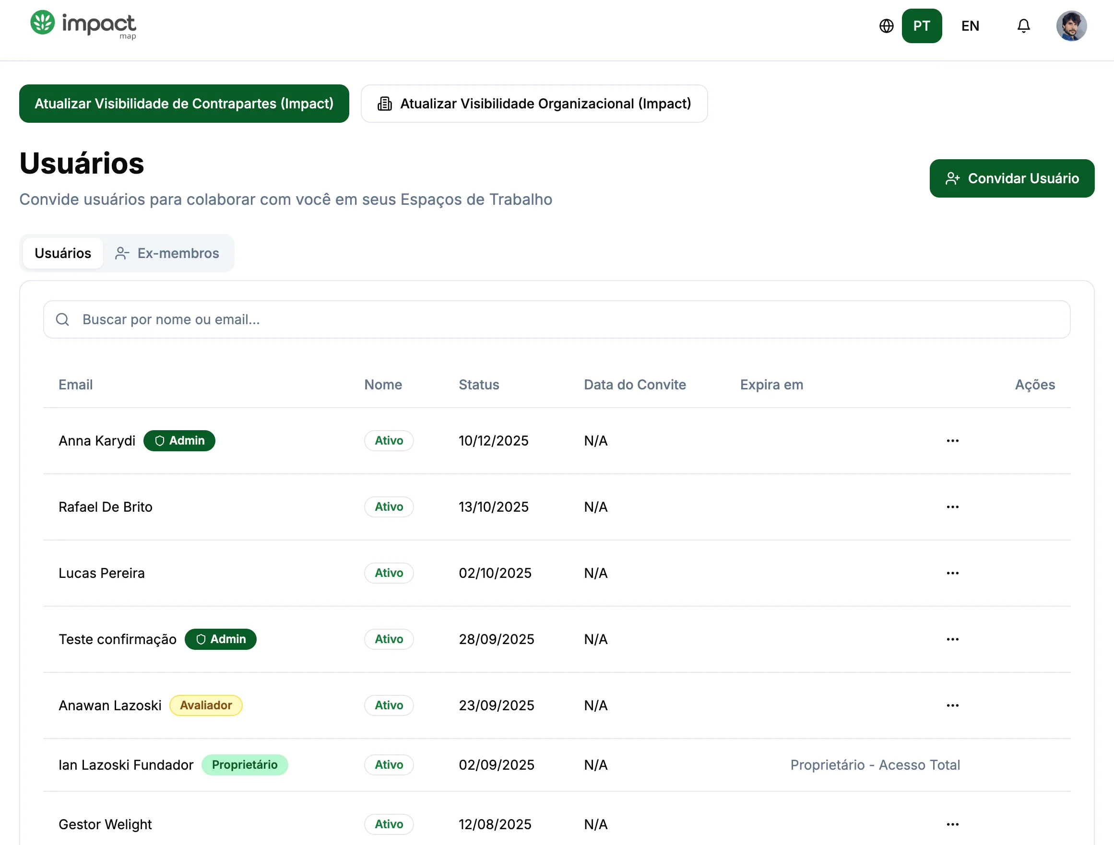Click the globe language icon
This screenshot has height=845, width=1114.
coord(886,26)
